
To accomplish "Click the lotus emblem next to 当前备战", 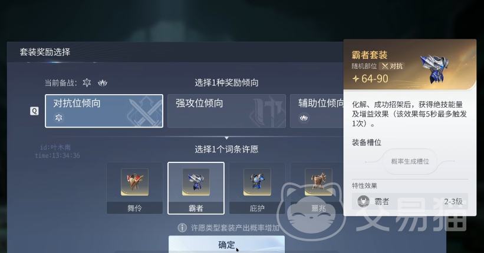I will click(103, 82).
